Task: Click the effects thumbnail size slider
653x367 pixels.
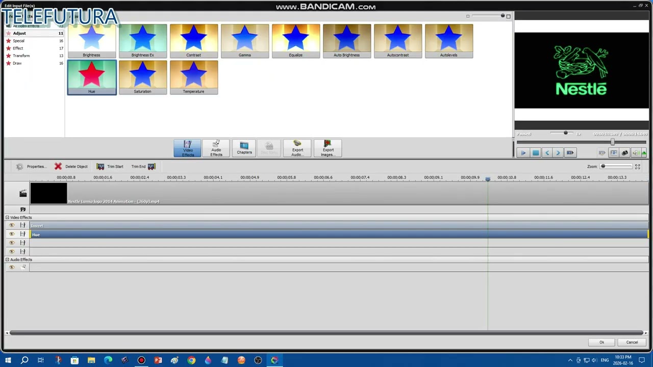Action: (487, 16)
